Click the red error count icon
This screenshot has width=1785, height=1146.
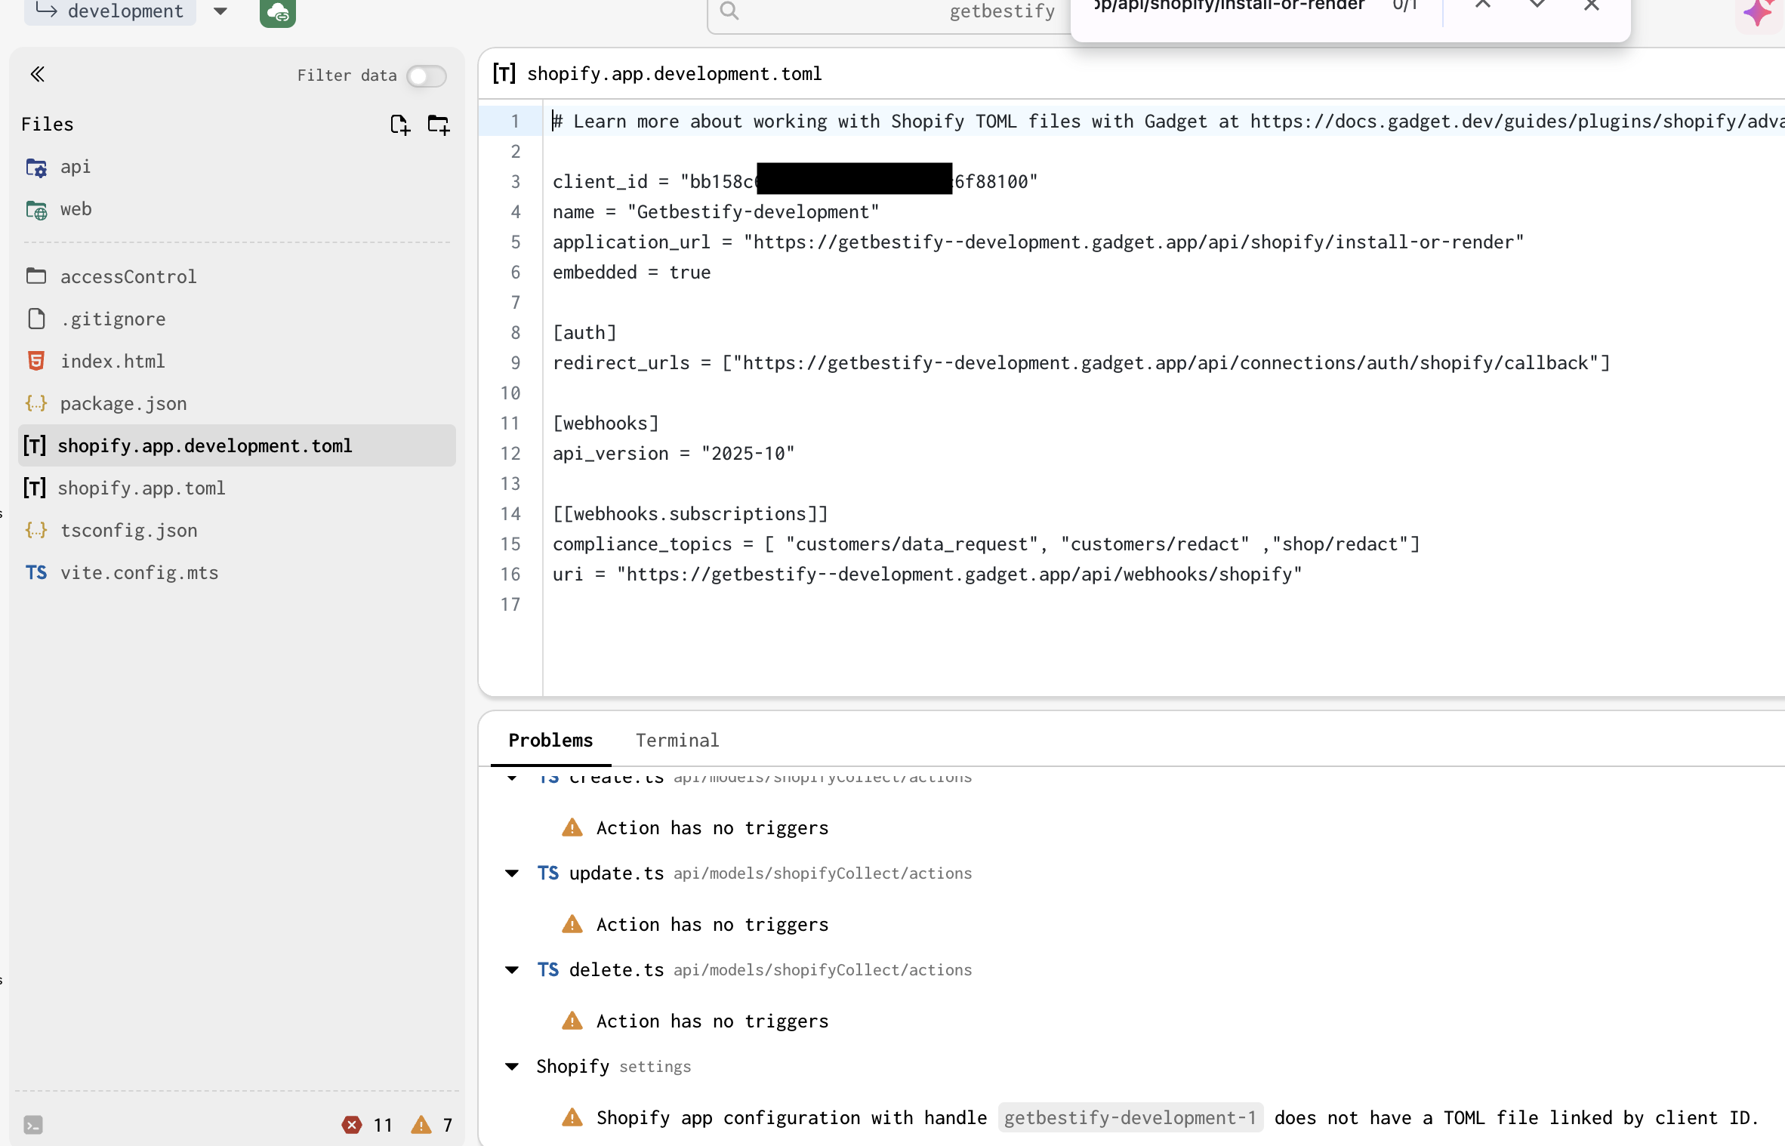[352, 1125]
